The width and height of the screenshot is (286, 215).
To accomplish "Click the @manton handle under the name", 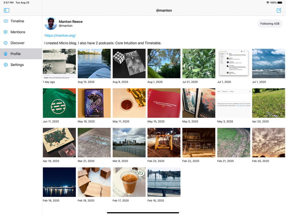I will (65, 26).
